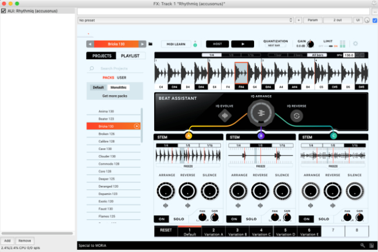378x252 pixels.
Task: Select pattern 4 Variation C
Action: pos(261,232)
